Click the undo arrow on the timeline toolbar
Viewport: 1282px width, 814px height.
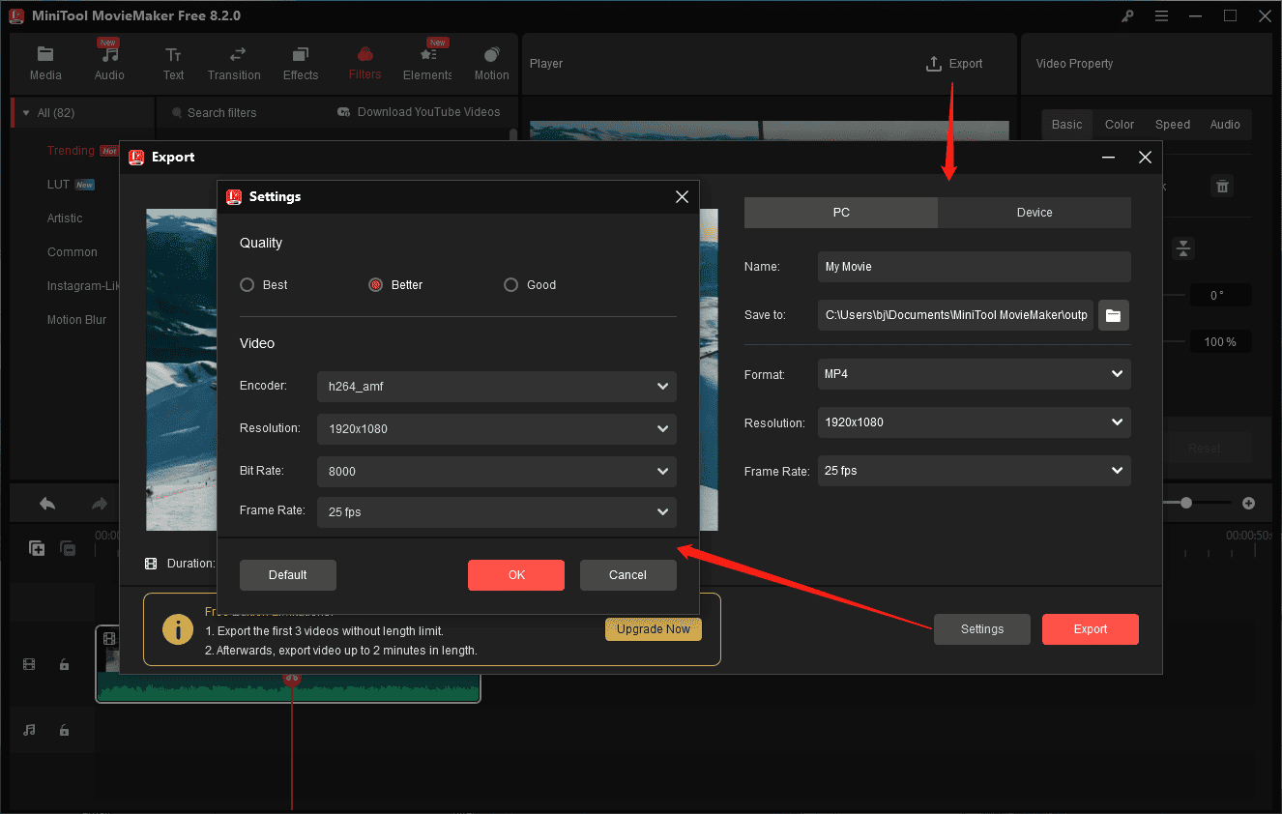click(x=46, y=504)
